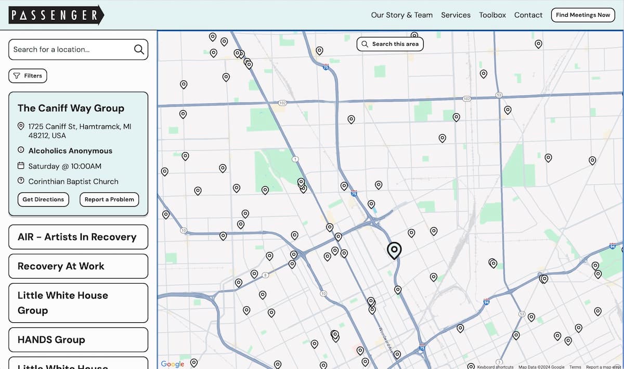
Task: Click the large selected map pin marker
Action: coord(394,251)
